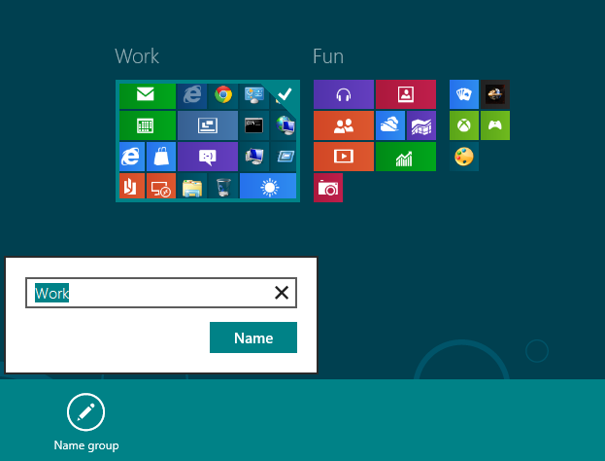Open the Messaging tile
Screen dimensions: 605x461
(x=207, y=156)
